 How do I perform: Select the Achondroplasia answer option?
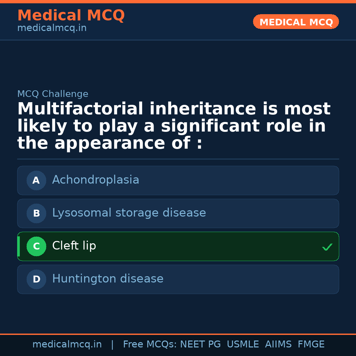(x=178, y=180)
